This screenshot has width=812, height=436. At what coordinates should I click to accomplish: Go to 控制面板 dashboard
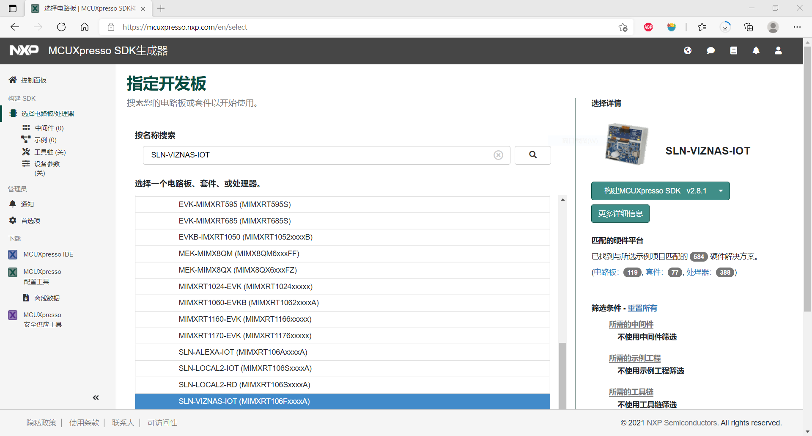(28, 80)
